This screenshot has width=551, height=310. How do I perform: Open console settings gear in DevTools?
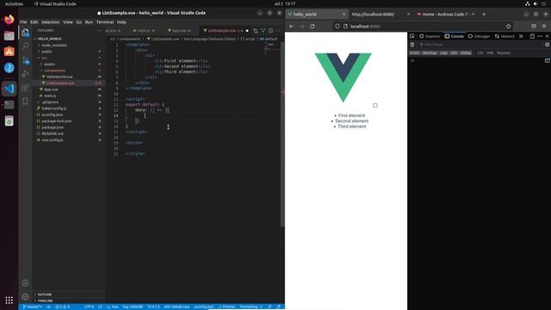(x=548, y=45)
